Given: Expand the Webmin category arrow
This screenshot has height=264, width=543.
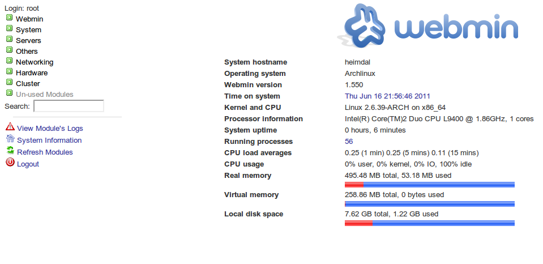Looking at the screenshot, I should click(x=9, y=18).
